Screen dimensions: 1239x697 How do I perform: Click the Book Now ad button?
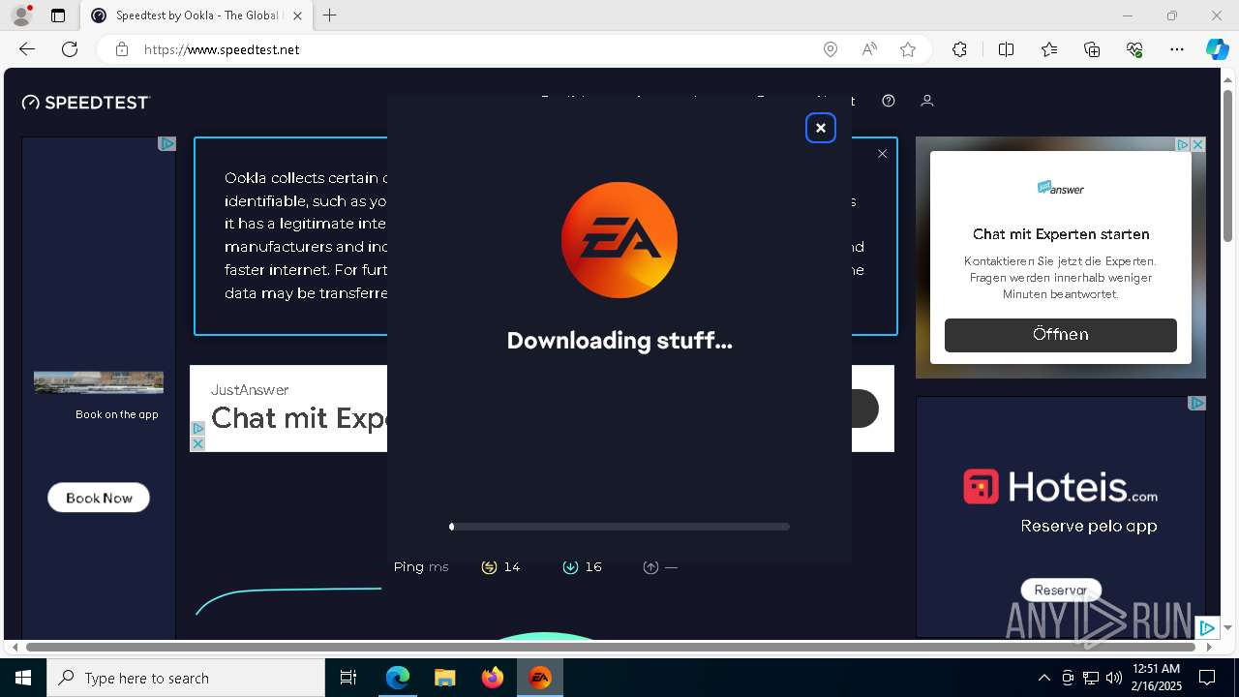tap(99, 498)
